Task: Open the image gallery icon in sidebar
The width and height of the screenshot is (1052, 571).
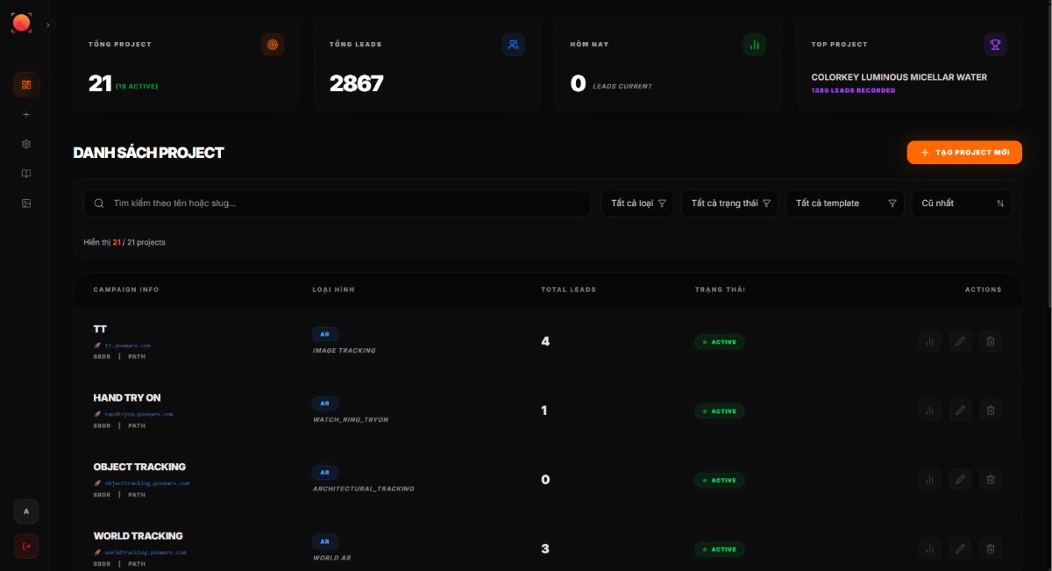Action: (26, 203)
